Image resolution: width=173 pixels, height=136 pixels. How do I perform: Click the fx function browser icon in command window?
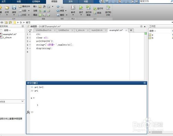pyautogui.click(x=28, y=112)
